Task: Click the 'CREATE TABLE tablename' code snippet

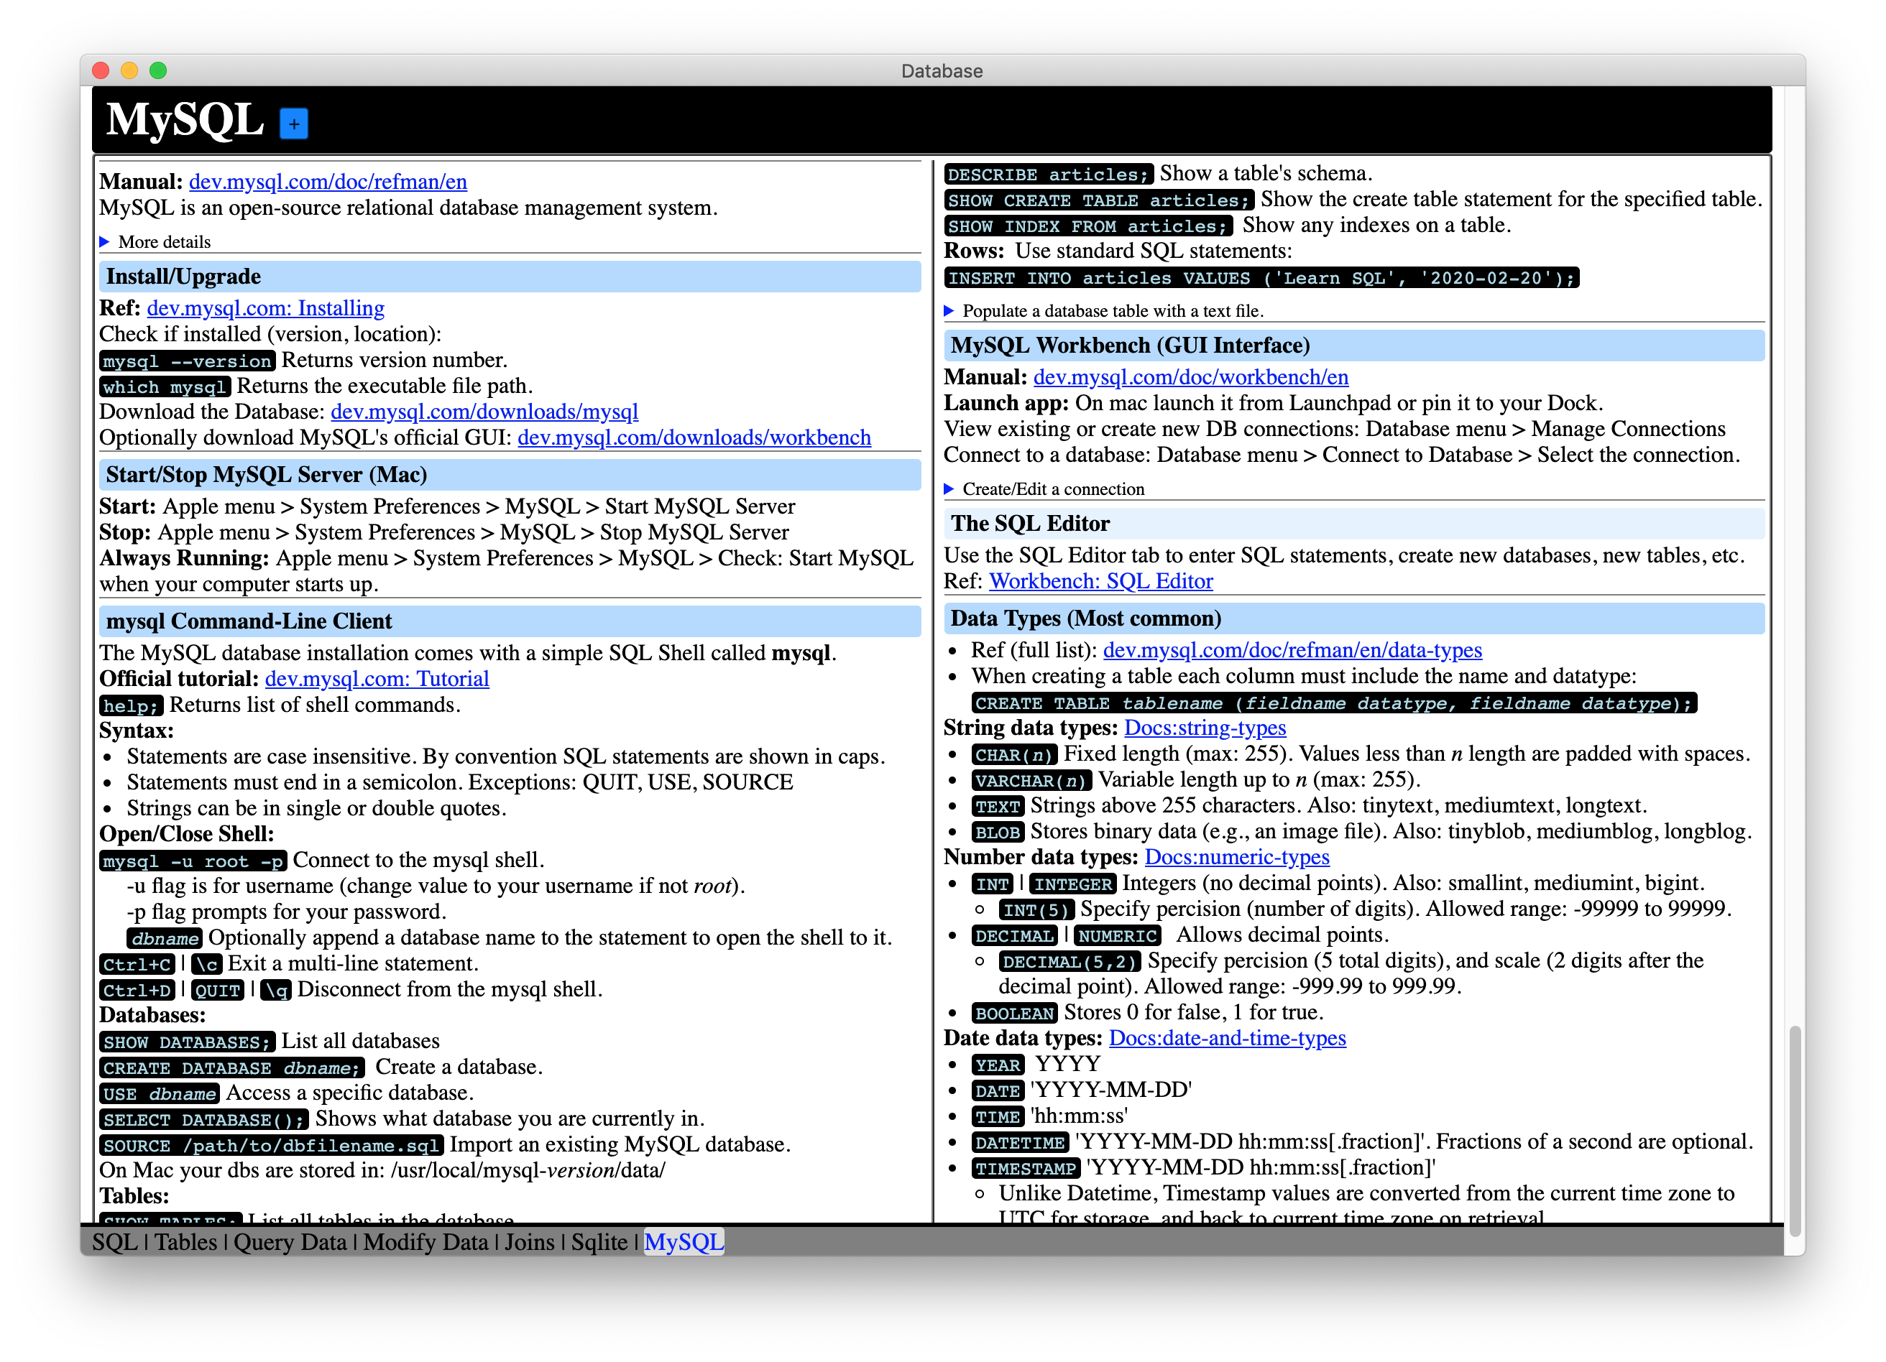Action: pyautogui.click(x=1334, y=703)
